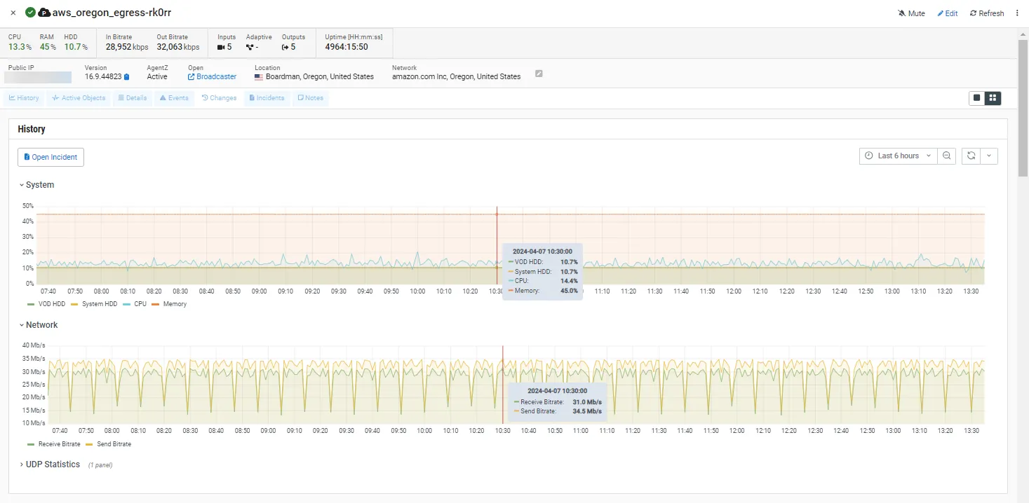Open the Active Objects tab
Viewport: 1029px width, 503px height.
[x=79, y=98]
